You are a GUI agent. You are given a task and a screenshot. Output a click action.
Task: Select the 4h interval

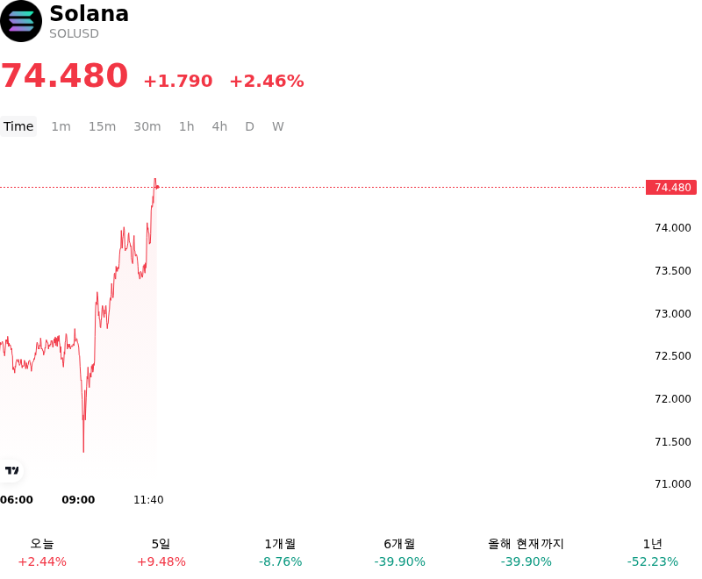pos(219,126)
